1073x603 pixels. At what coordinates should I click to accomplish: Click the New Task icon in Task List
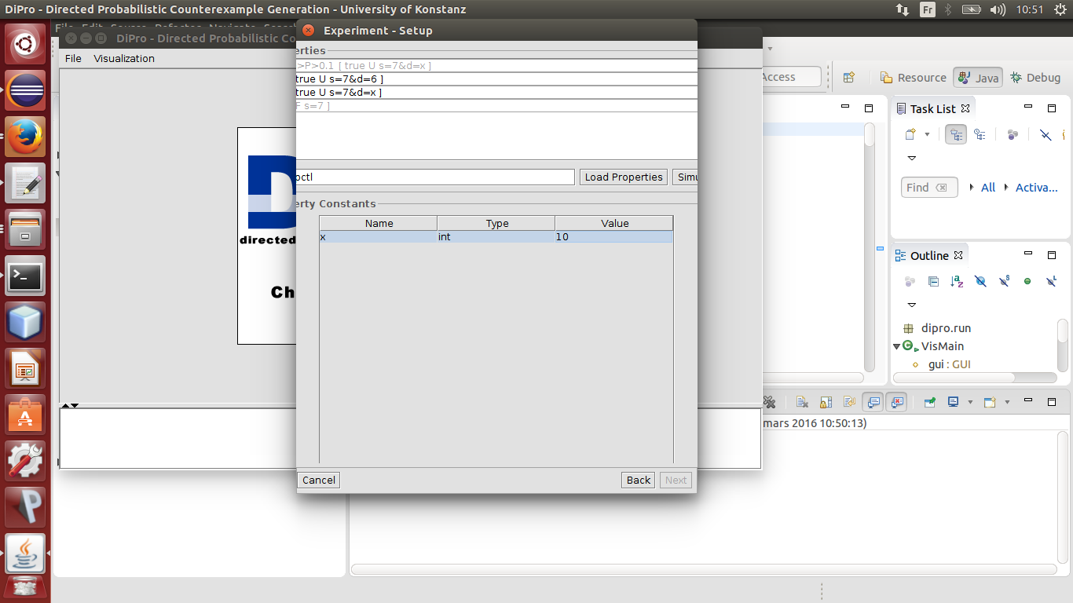click(x=910, y=134)
